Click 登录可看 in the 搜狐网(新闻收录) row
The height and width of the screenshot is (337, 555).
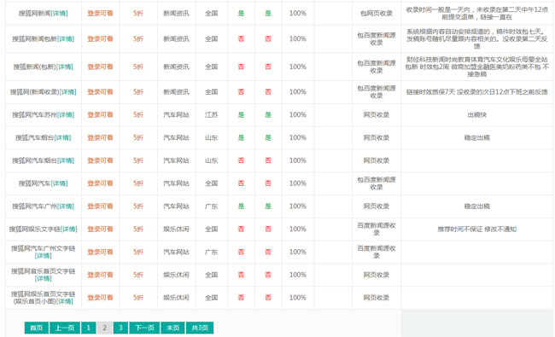(100, 92)
